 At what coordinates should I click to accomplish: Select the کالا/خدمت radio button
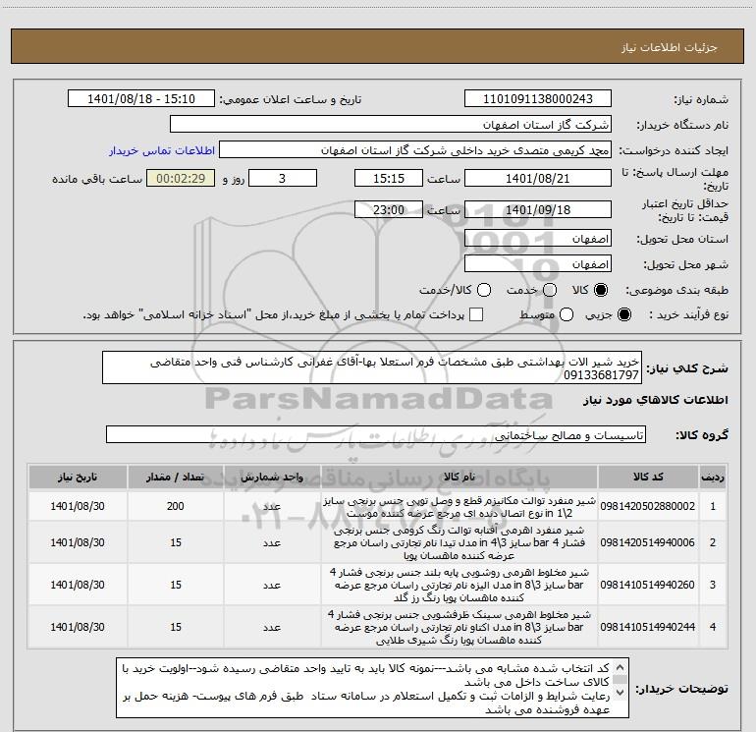[x=484, y=290]
